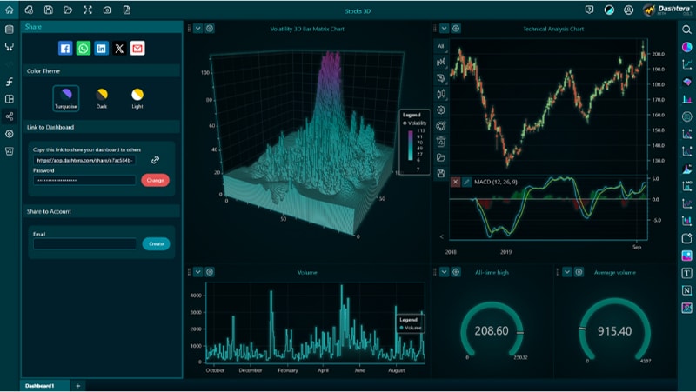Add a new dashboard tab with plus
The width and height of the screenshot is (696, 392).
click(x=77, y=385)
